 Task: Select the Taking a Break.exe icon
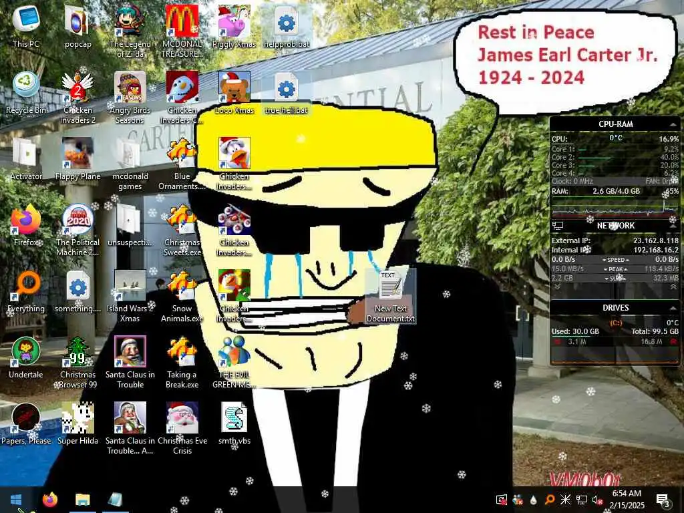(x=182, y=363)
